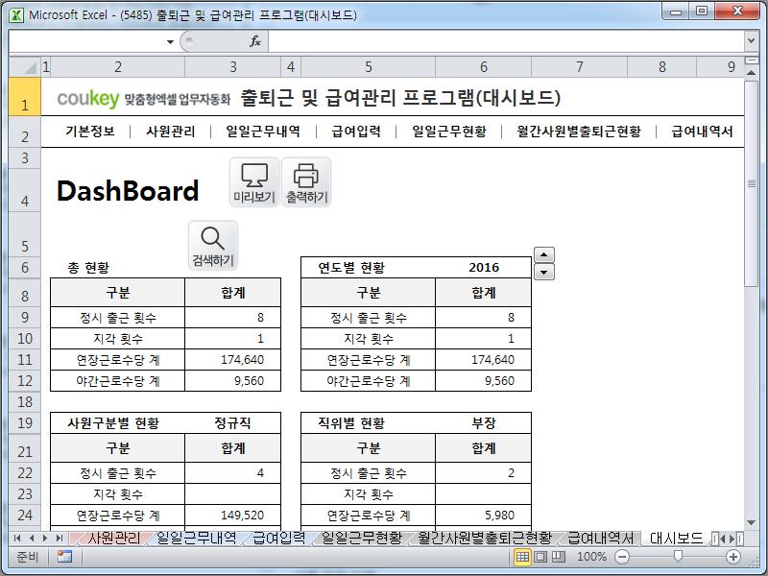Click the 출력하기 print icon button
The height and width of the screenshot is (576, 768).
[x=306, y=182]
